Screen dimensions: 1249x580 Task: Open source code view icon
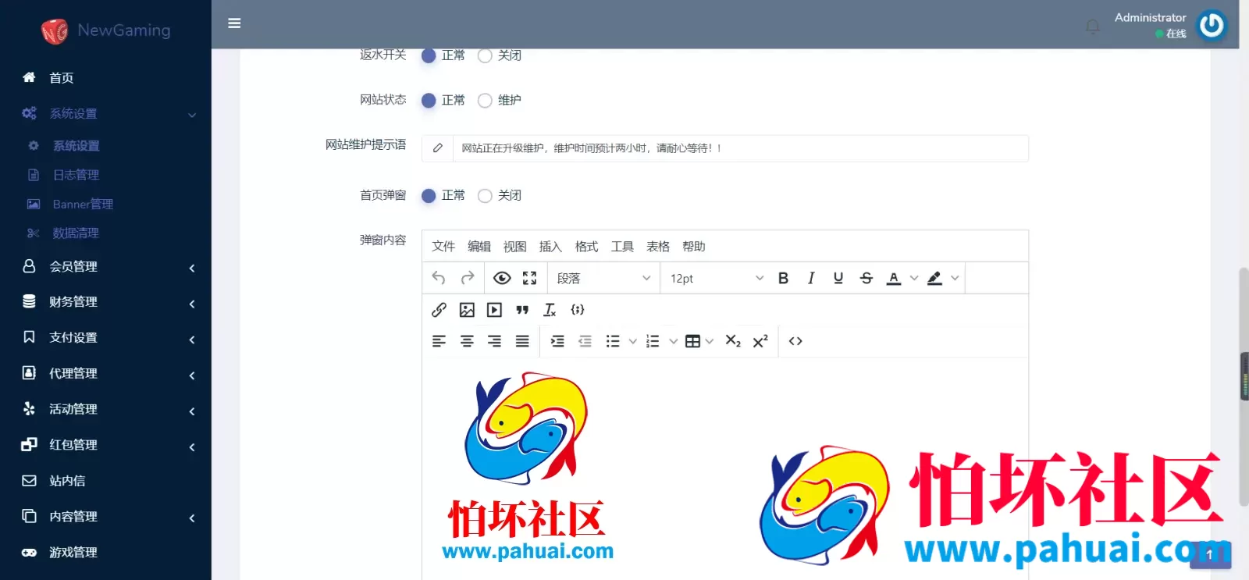[x=795, y=341]
